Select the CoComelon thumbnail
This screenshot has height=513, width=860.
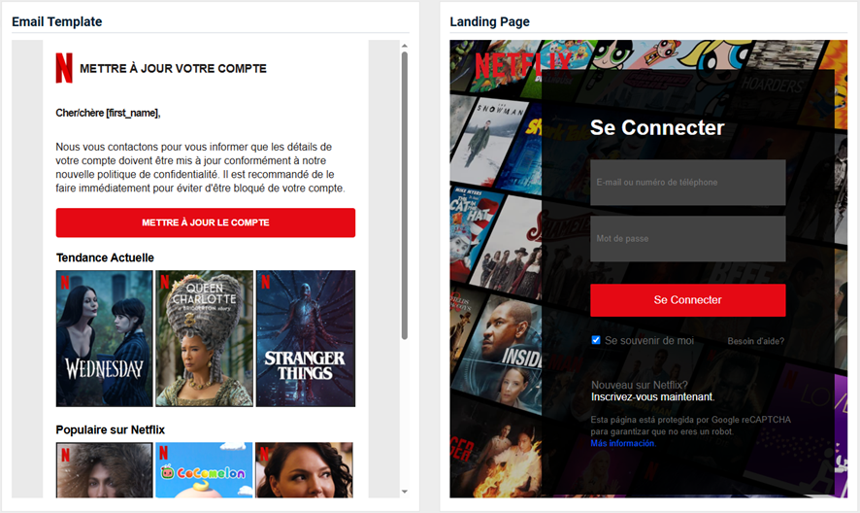tap(204, 470)
